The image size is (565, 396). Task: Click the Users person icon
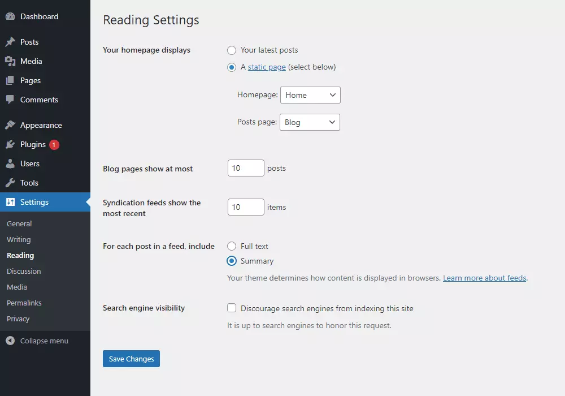pyautogui.click(x=10, y=164)
